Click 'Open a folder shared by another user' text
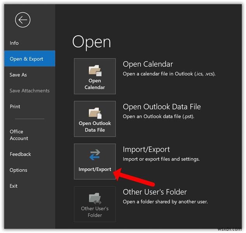The height and width of the screenshot is (233, 246). 165,202
